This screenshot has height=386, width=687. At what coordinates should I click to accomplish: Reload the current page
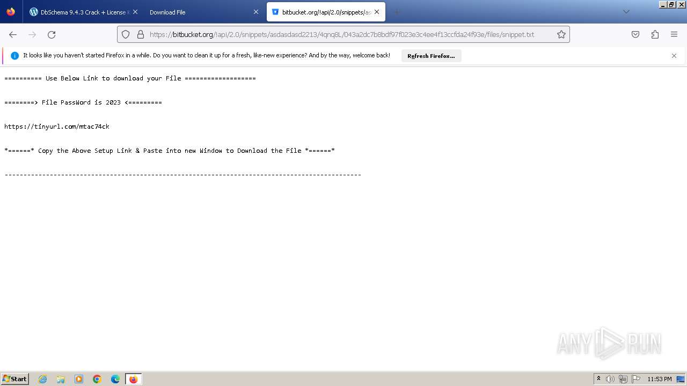[52, 34]
